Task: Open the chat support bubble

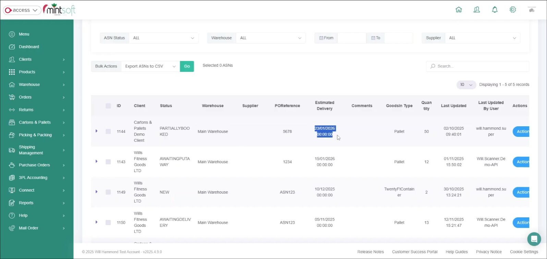Action: point(534,239)
